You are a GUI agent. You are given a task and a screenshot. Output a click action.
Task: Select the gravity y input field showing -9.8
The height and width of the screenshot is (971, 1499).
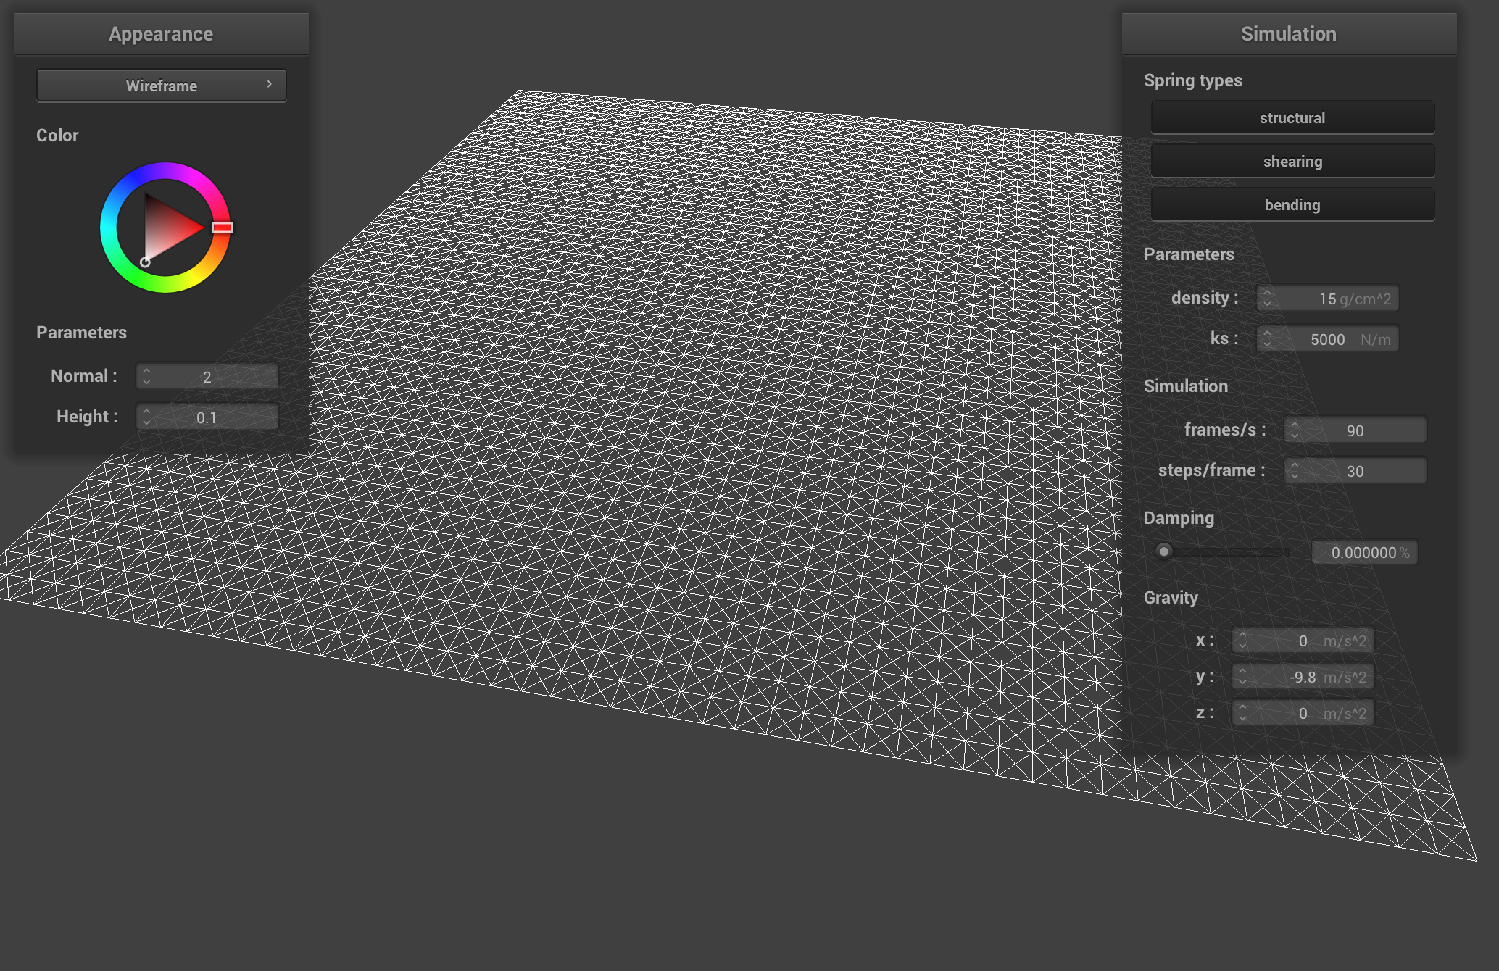[x=1303, y=676]
